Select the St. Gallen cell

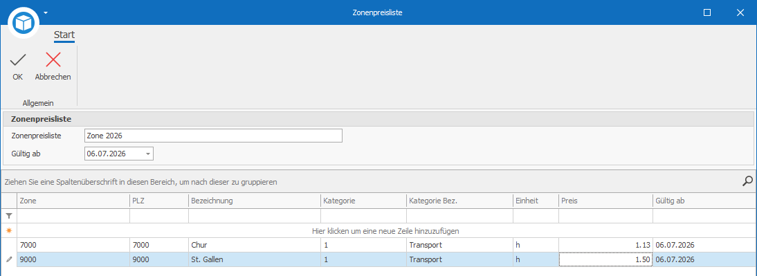coord(255,259)
